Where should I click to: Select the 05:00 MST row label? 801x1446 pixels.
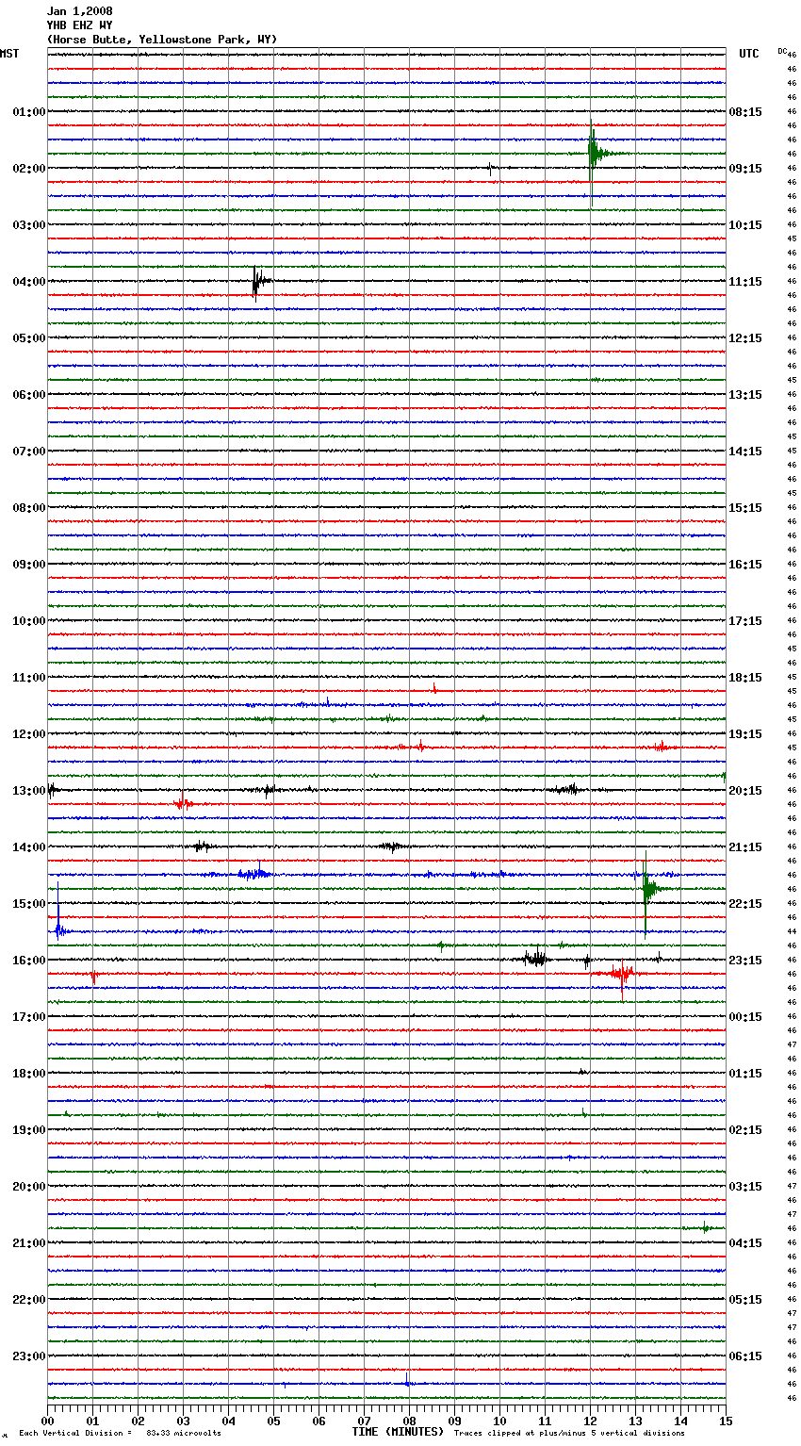28,338
